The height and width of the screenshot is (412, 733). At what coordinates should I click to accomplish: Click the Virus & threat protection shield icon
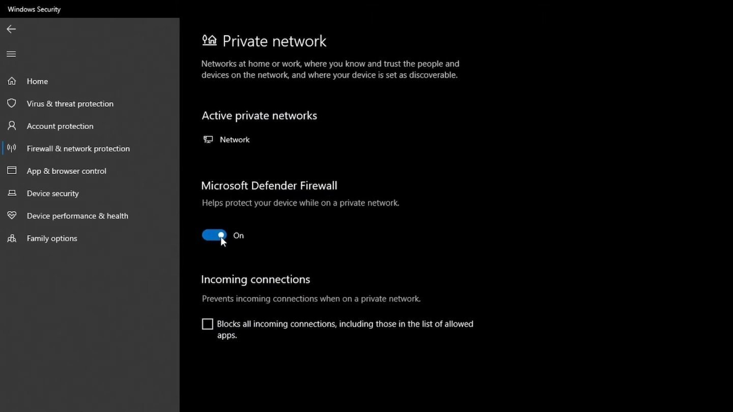click(x=12, y=103)
